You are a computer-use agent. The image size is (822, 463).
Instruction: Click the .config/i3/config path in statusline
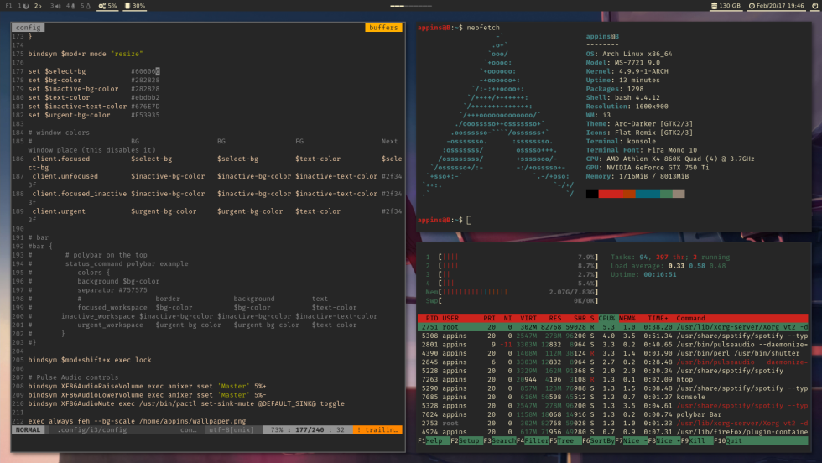coord(91,430)
